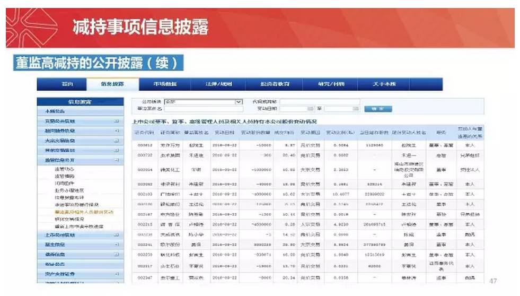This screenshot has height=296, width=520.
Task: Open highlighted 董监高及相关人员股份变动 sidebar link
Action: click(84, 212)
